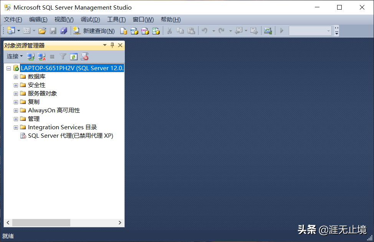The image size is (374, 242).
Task: Open the 对象资源管理器 window position dropdown
Action: [x=105, y=45]
